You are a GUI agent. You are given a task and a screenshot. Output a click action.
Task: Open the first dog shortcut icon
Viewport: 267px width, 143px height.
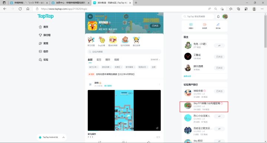(91, 40)
